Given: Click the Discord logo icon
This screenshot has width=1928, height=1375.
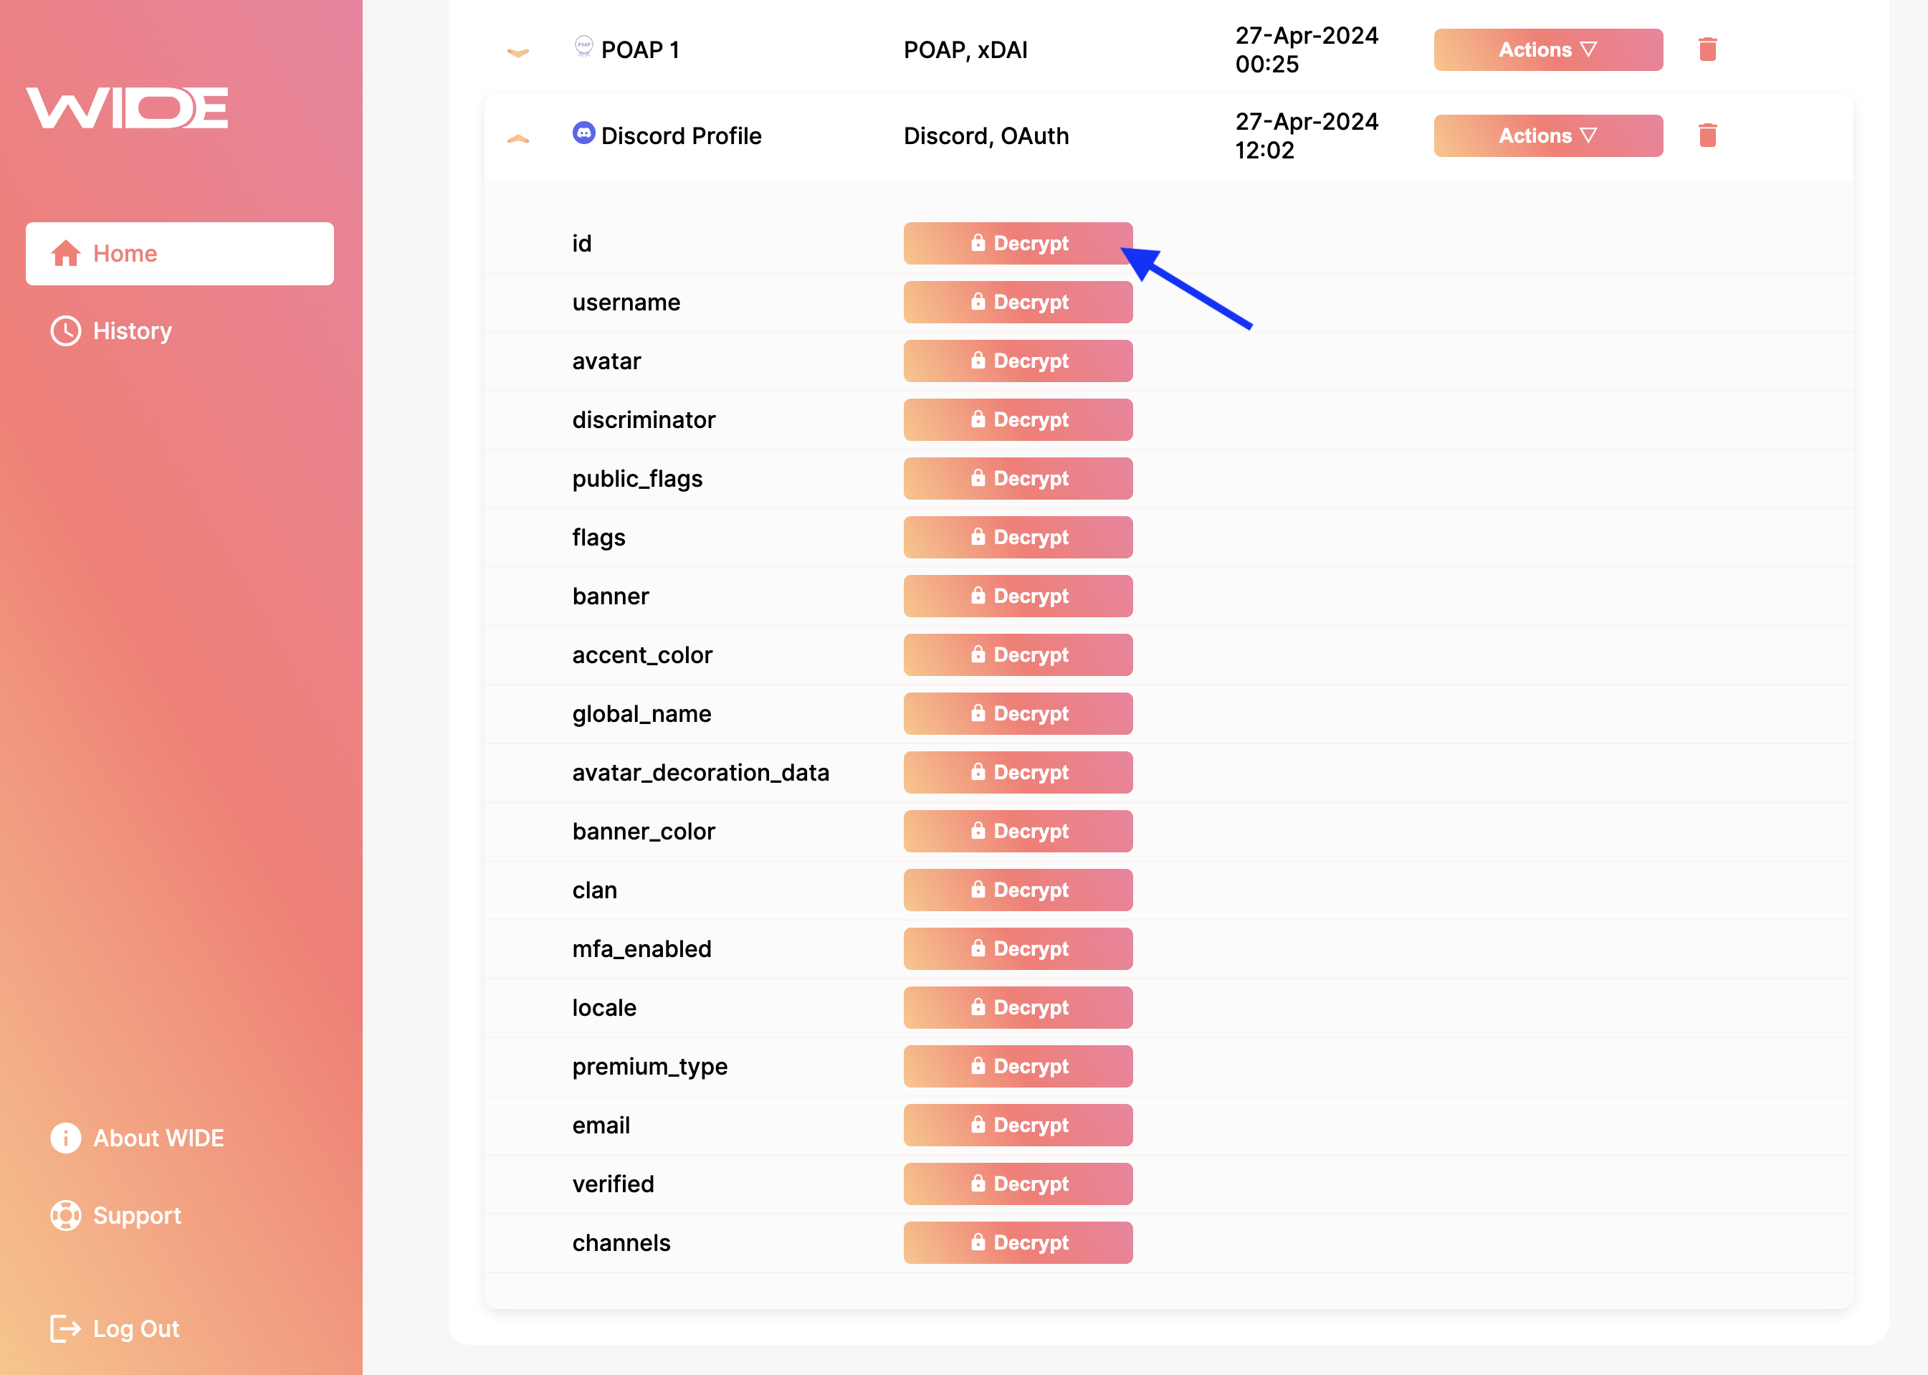Looking at the screenshot, I should [584, 133].
